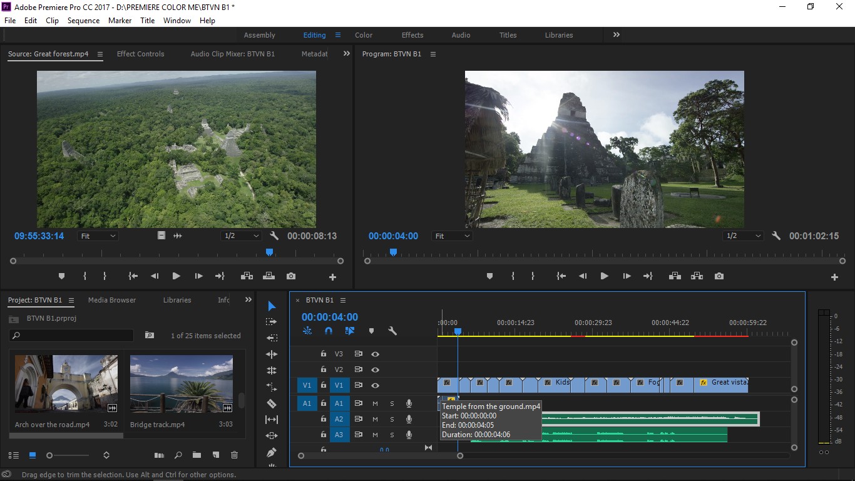The height and width of the screenshot is (481, 855).
Task: Select the Pen tool
Action: coord(272,452)
